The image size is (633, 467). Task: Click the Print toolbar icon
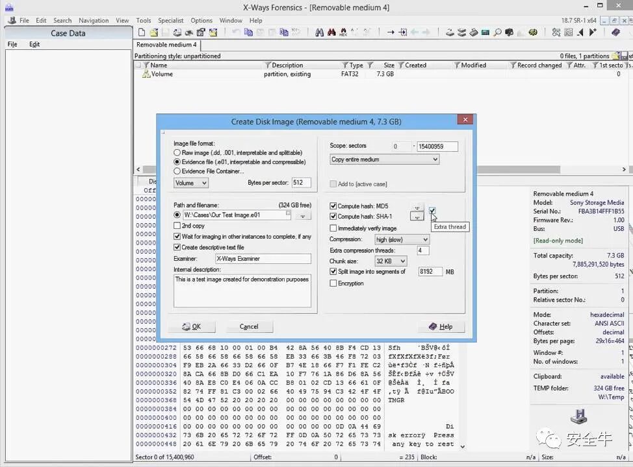(x=188, y=32)
